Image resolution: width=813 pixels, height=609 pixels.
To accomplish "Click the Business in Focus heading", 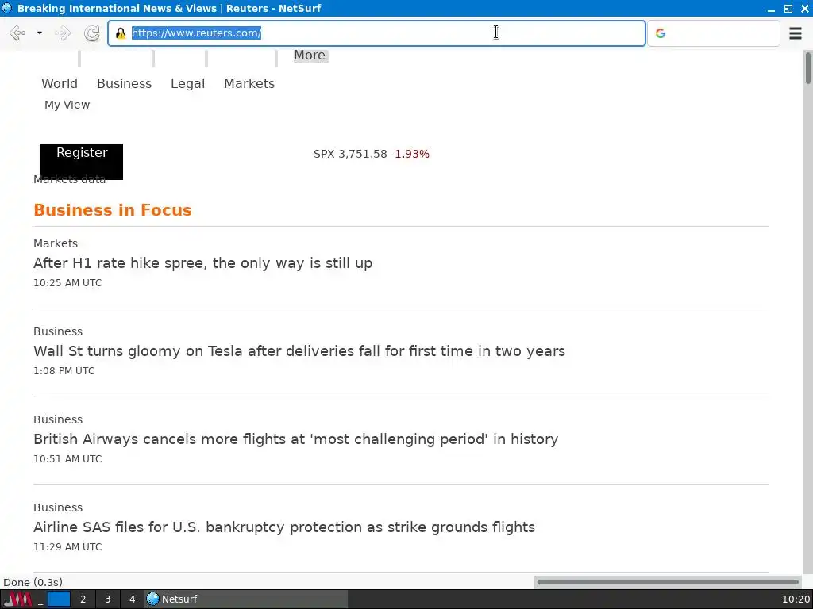I will (113, 209).
